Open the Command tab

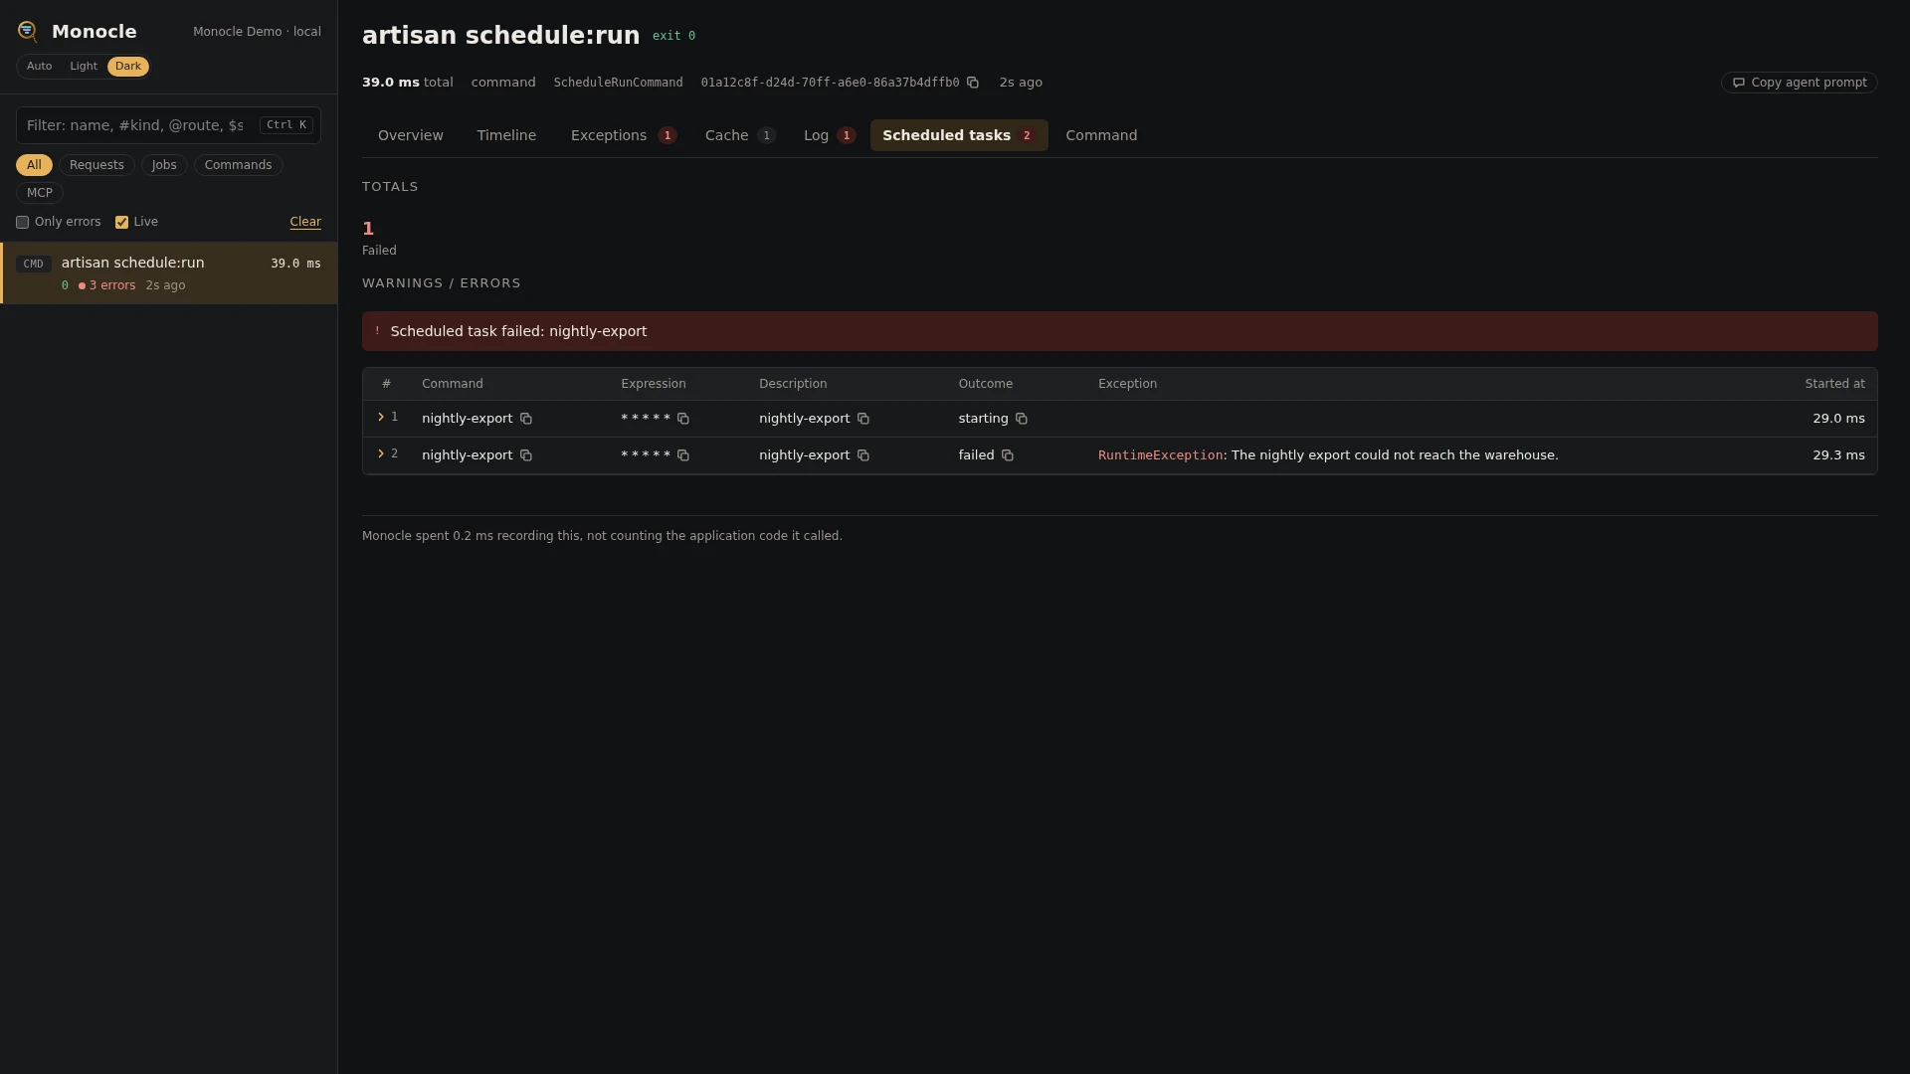pos(1101,135)
